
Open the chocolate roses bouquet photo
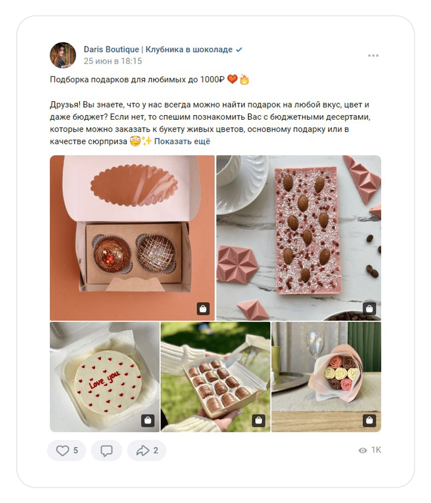pos(326,377)
